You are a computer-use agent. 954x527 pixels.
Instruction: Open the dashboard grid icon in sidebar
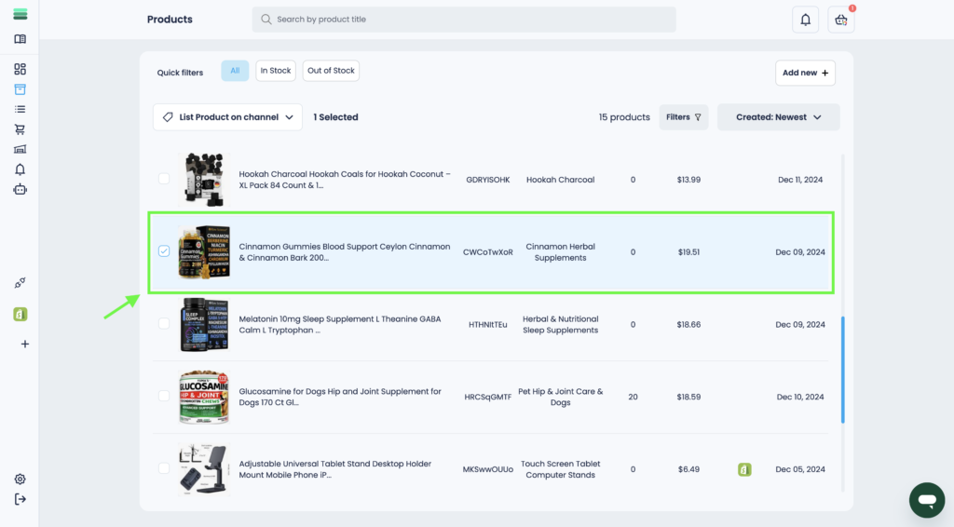20,69
